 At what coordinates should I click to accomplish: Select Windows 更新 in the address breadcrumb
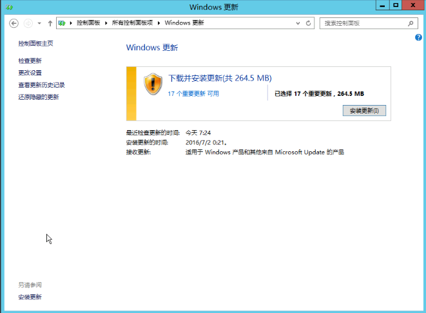coord(184,23)
